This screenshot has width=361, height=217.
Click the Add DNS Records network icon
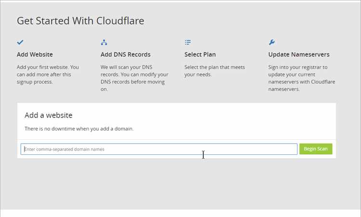click(104, 42)
